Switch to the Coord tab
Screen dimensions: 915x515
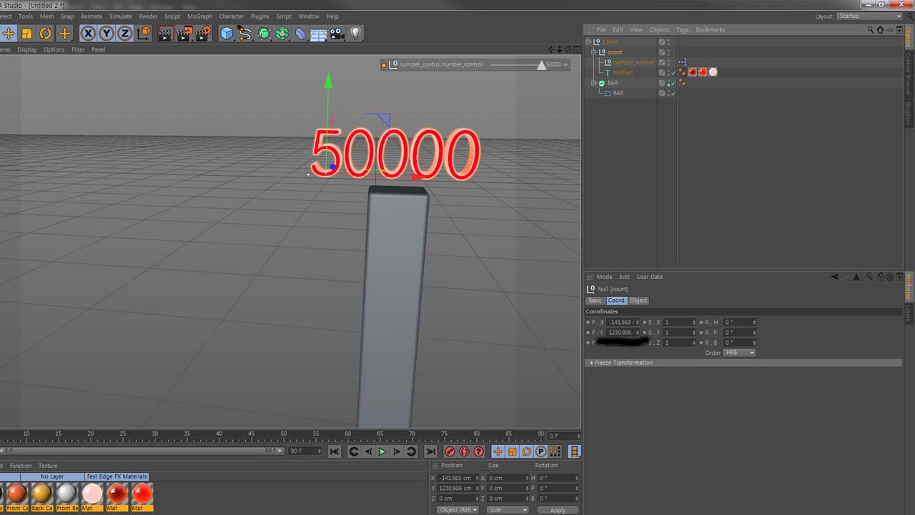[616, 300]
